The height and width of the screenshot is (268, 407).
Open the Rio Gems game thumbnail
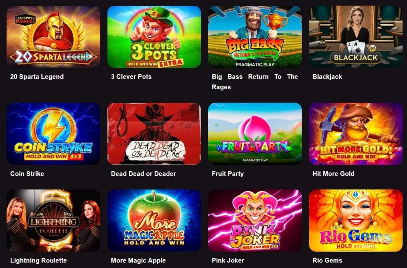click(356, 220)
